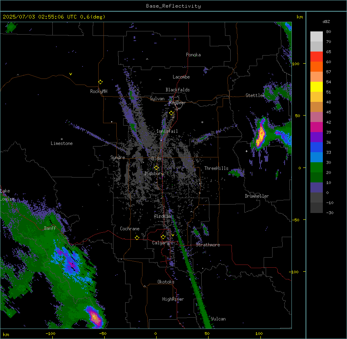Select the Calgary label
Viewport: 347px width, 339px height.
click(x=161, y=243)
